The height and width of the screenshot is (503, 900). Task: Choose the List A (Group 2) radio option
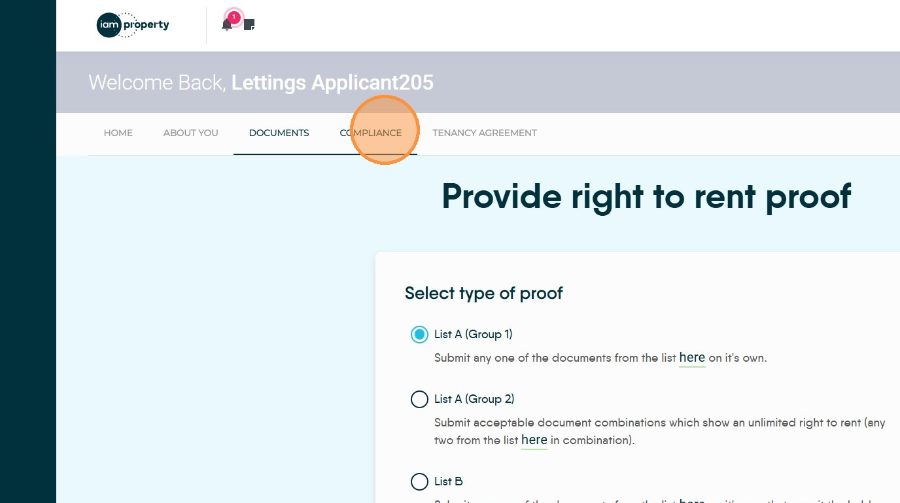[x=419, y=399]
